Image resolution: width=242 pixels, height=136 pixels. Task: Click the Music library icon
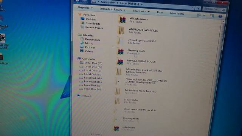coord(82,43)
